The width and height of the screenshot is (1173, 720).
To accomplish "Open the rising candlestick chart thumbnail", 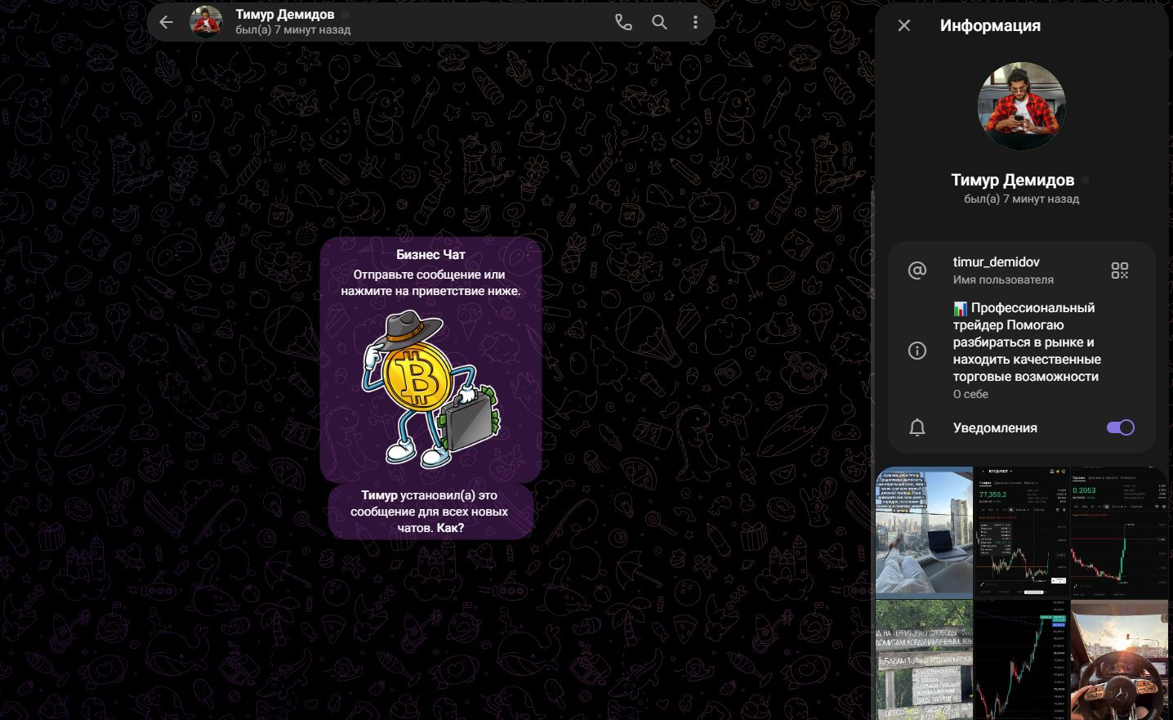I will (1022, 660).
